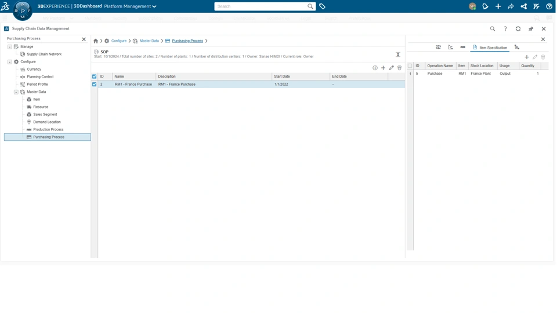Open the help question mark in top bar

(549, 6)
